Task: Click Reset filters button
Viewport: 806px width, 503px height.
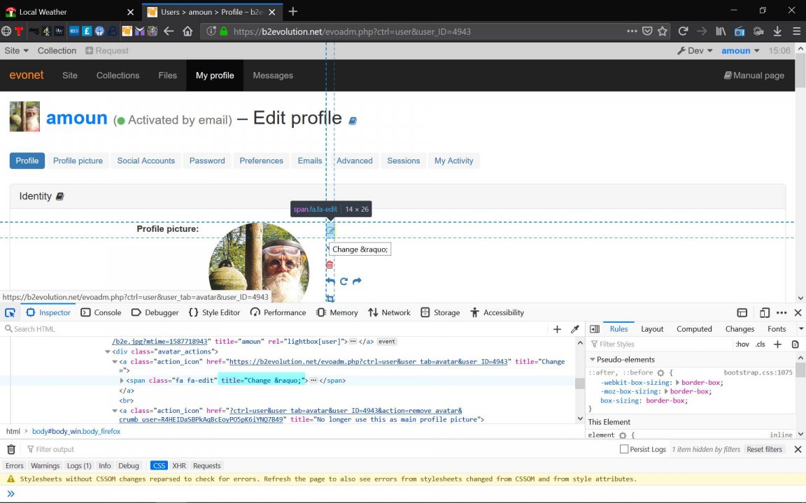Action: (x=764, y=449)
